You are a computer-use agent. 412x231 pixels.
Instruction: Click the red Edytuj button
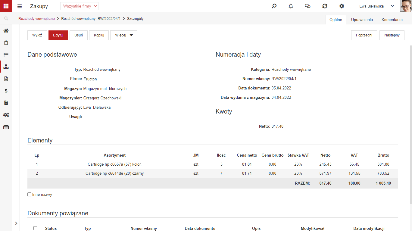coord(58,35)
